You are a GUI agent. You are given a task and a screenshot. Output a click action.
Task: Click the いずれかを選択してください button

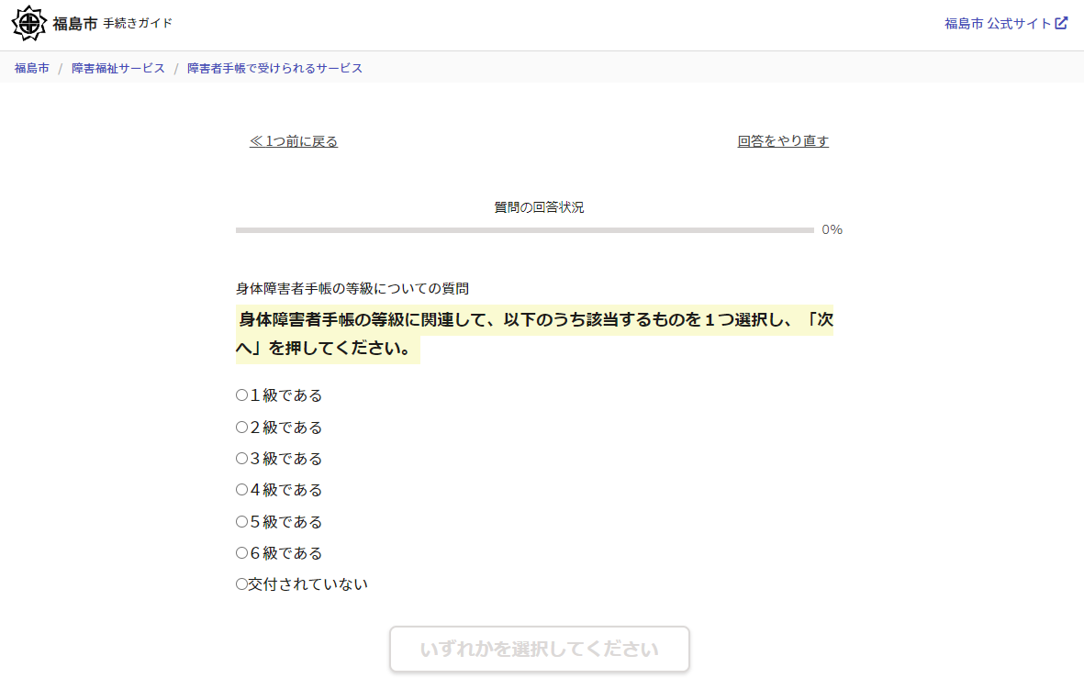click(x=539, y=649)
